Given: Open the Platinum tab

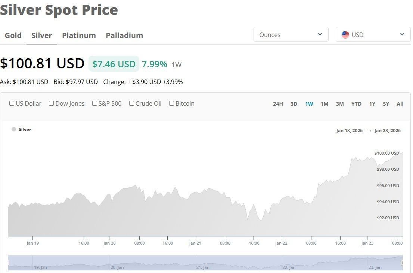Looking at the screenshot, I should [79, 35].
